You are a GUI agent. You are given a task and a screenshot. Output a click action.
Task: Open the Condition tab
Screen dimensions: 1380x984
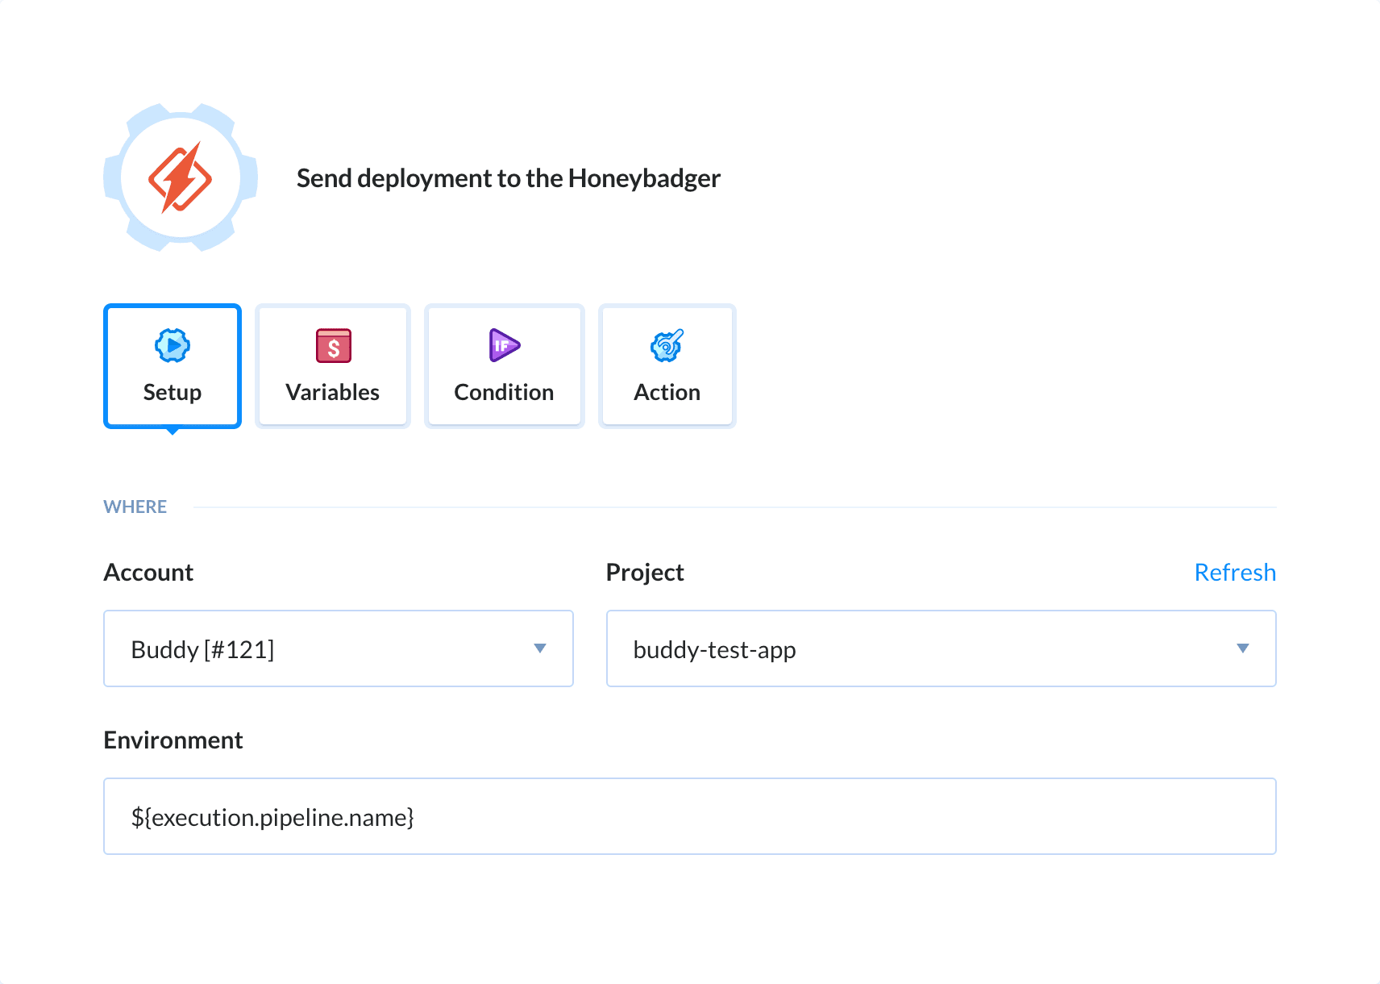point(503,365)
